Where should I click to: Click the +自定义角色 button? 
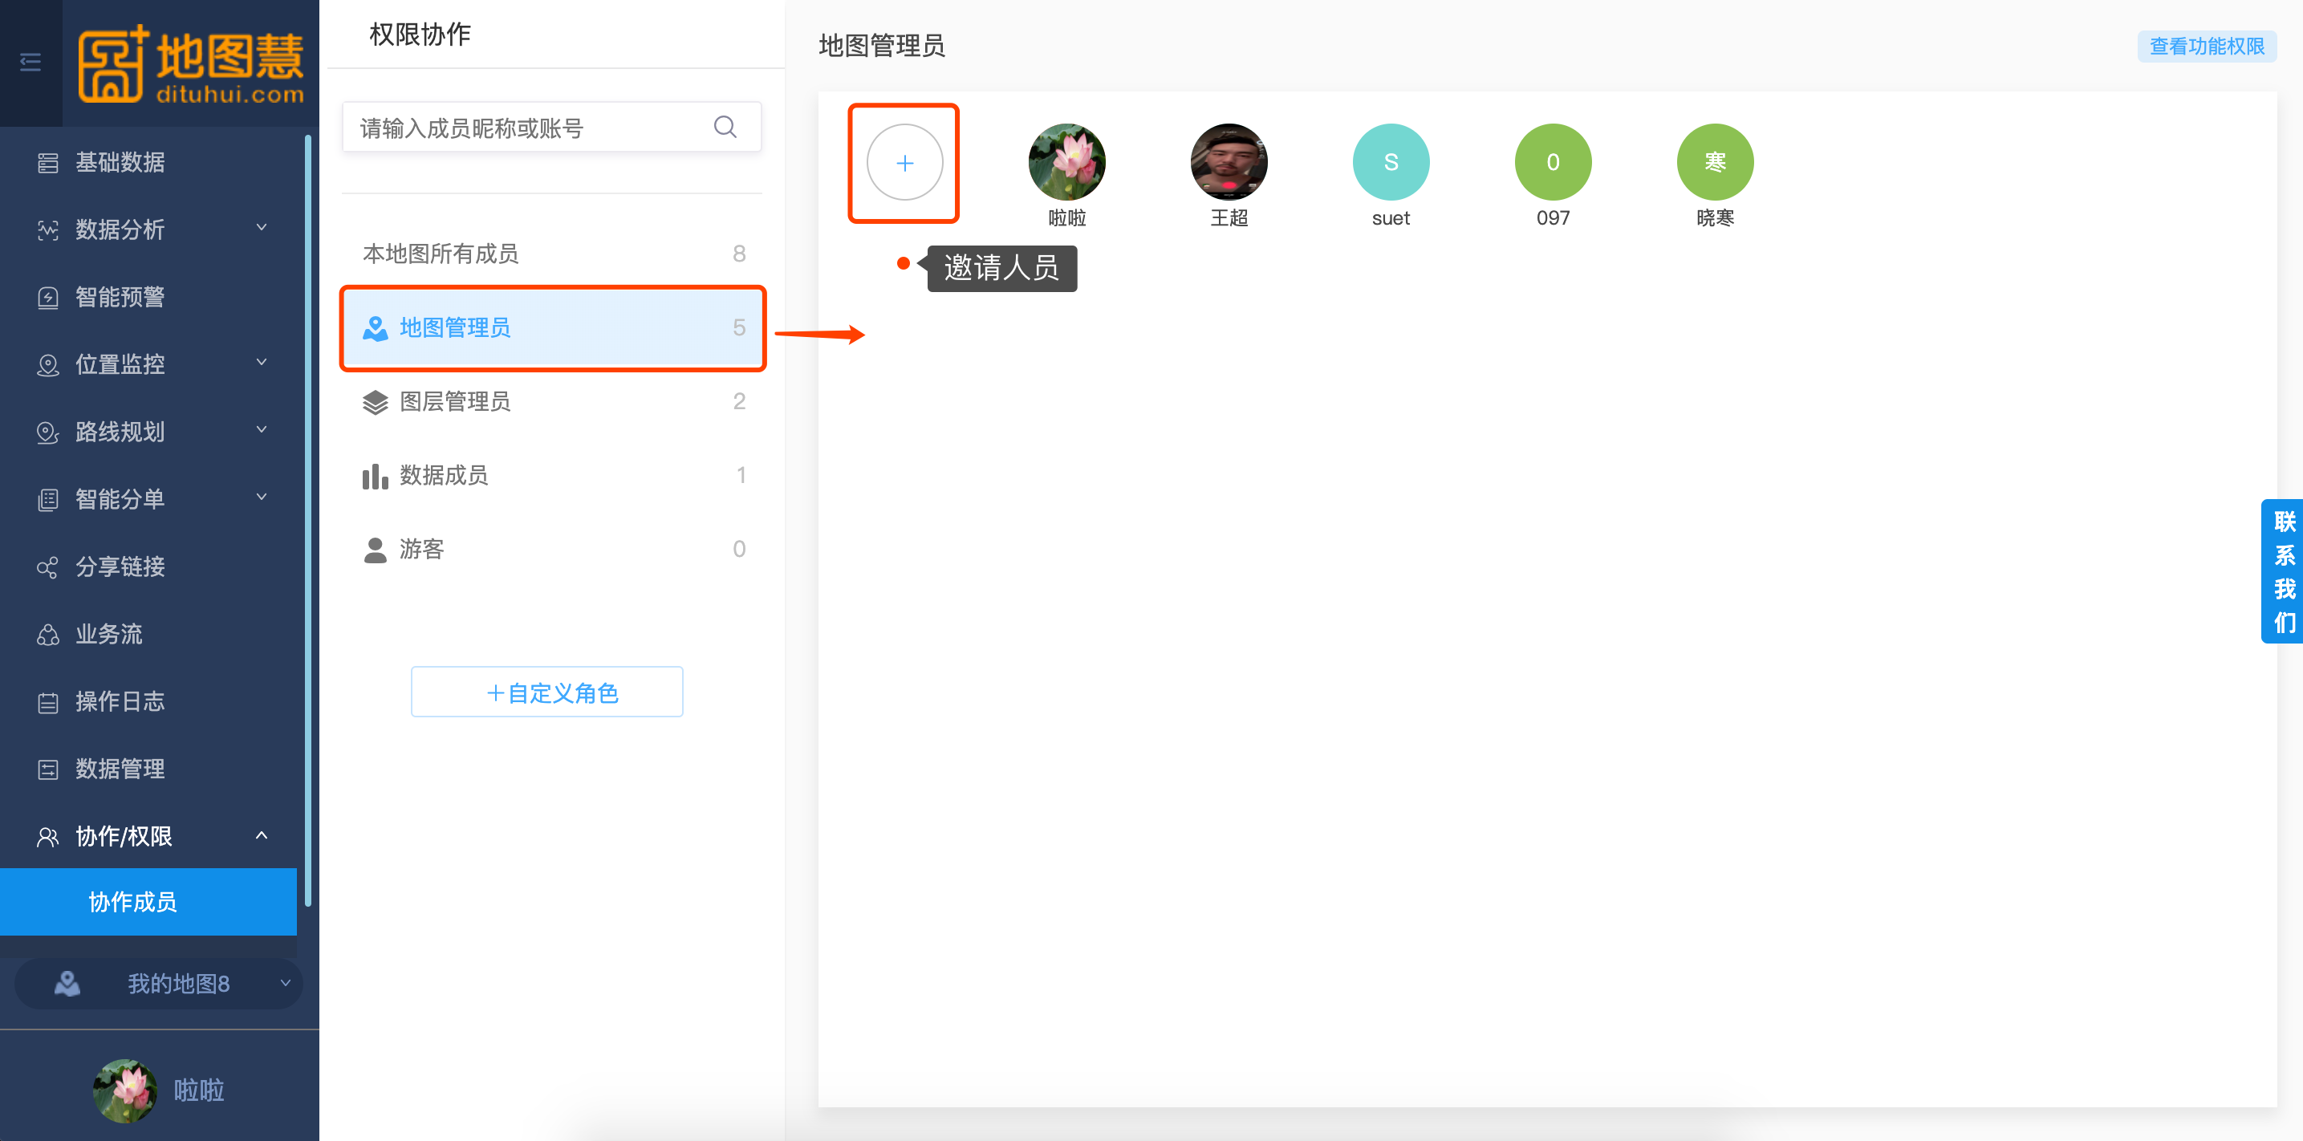(x=547, y=692)
